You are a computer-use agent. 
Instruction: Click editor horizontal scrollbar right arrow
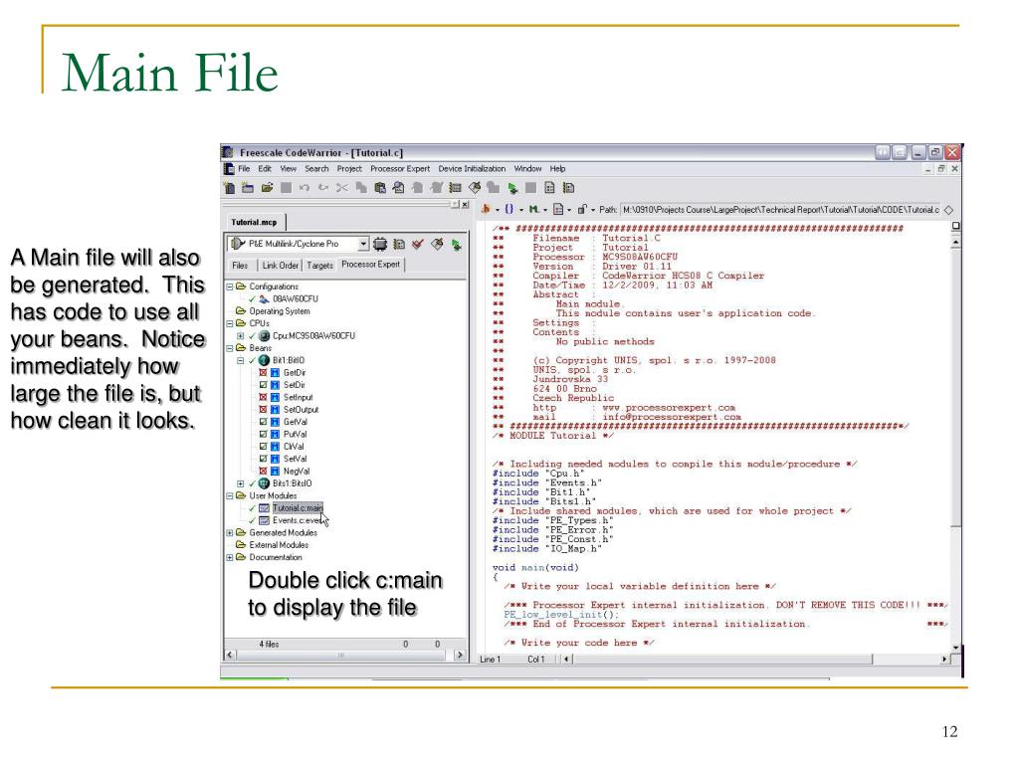point(944,660)
